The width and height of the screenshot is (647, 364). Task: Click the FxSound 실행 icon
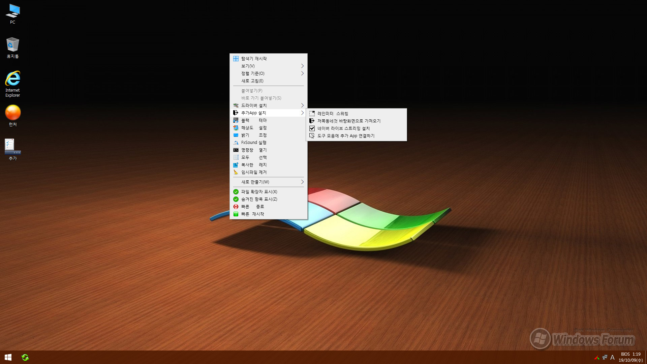coord(236,143)
